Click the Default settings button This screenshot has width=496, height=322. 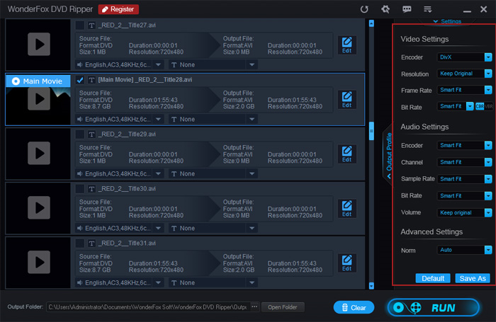(x=433, y=278)
